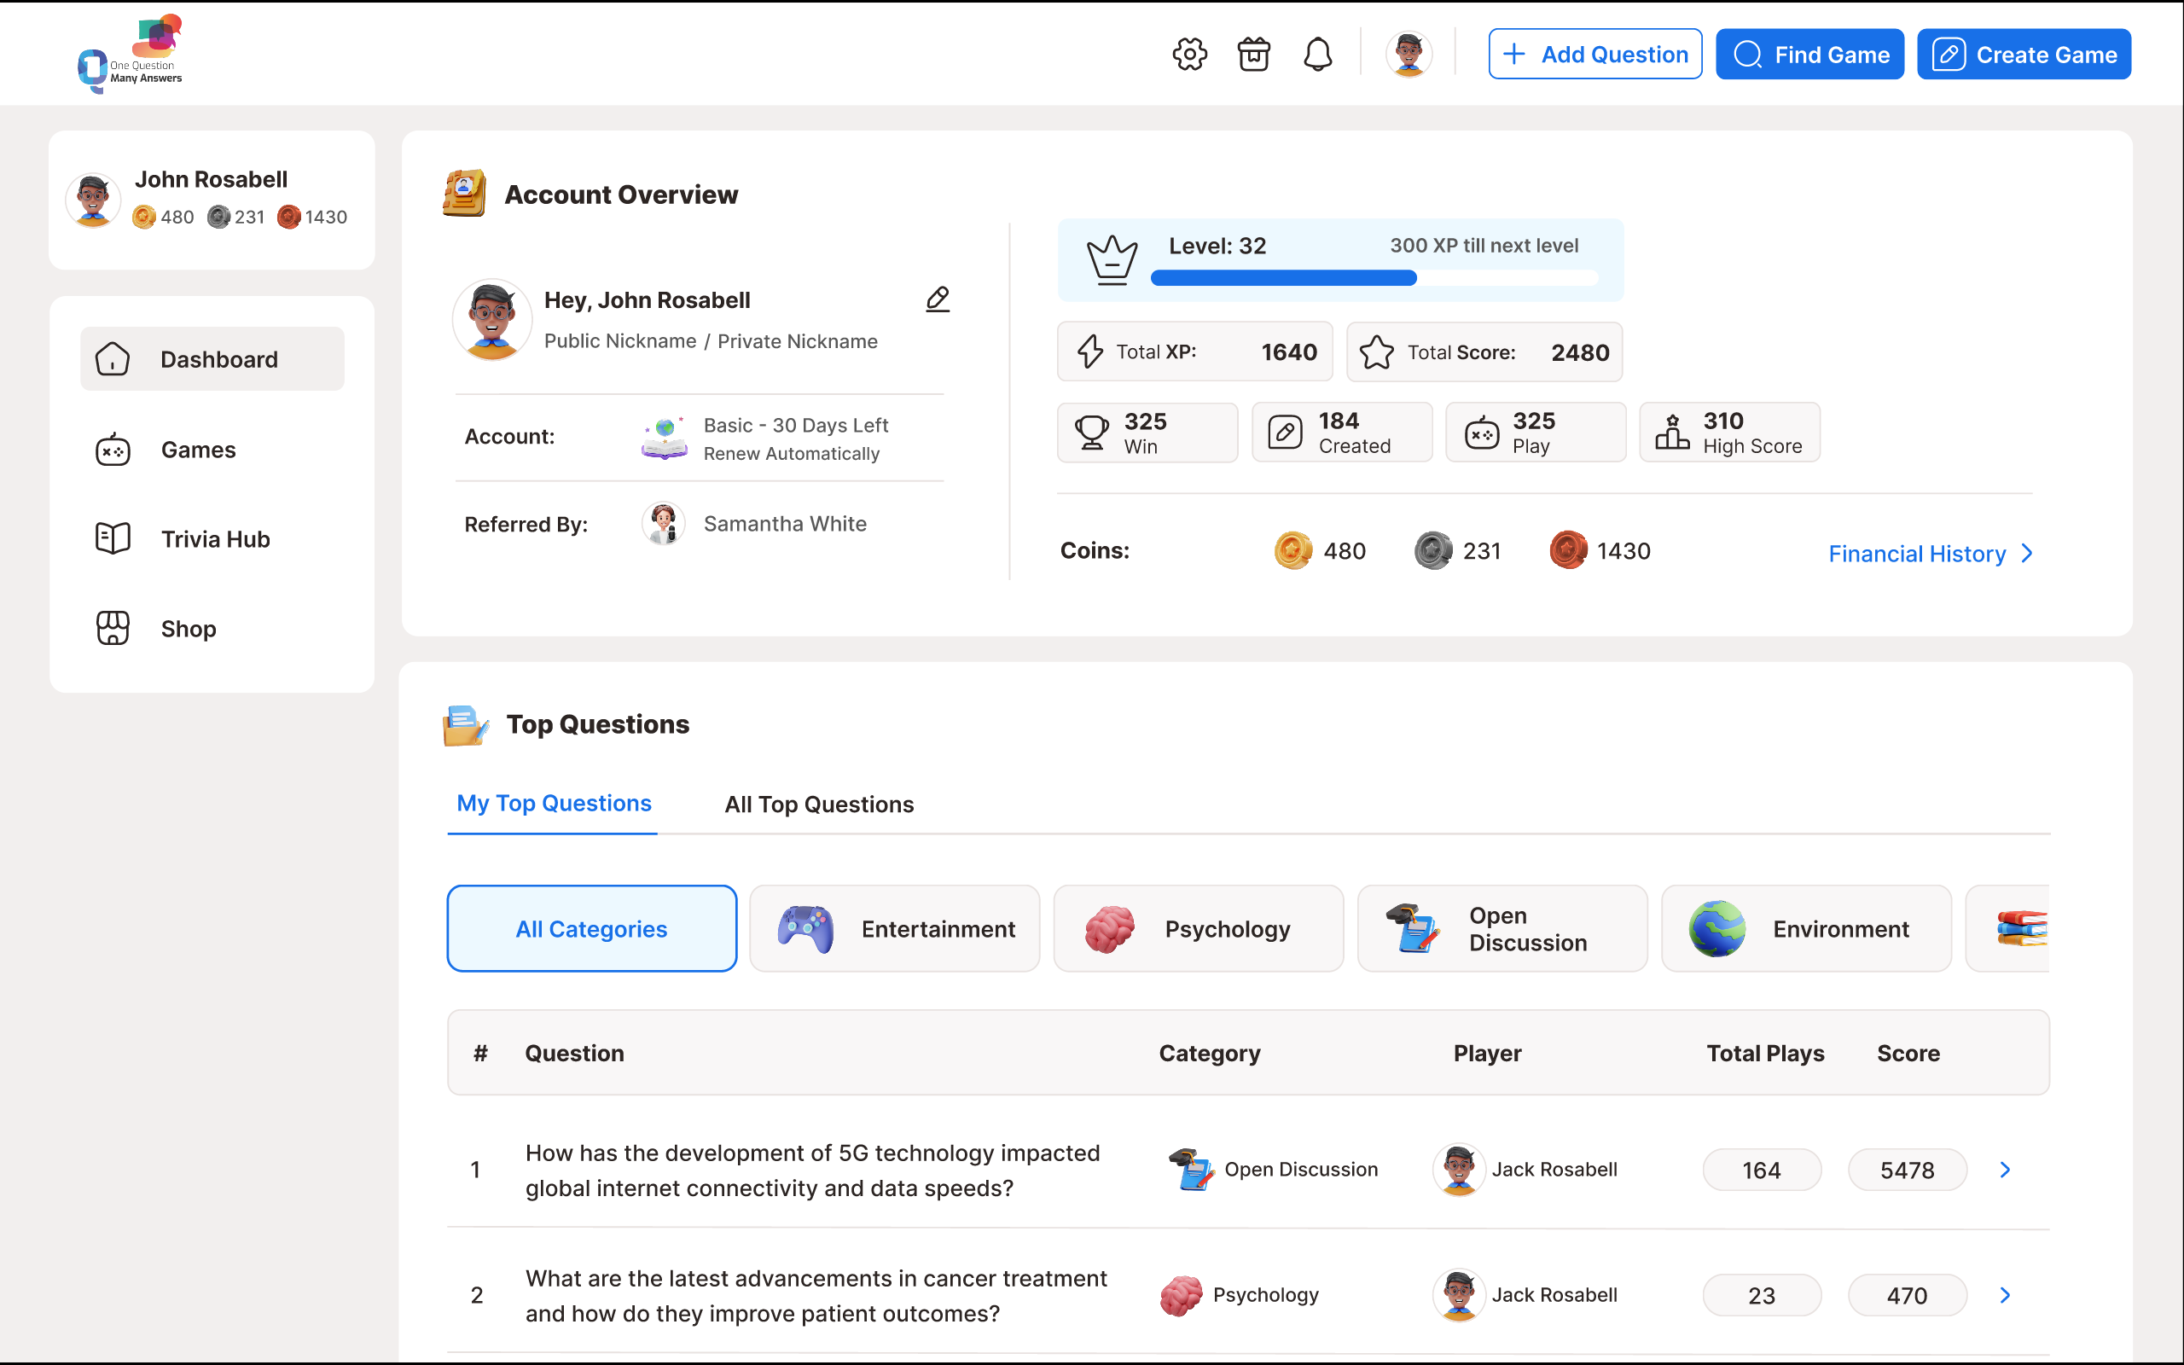Open notifications bell icon
2184x1365 pixels.
(1317, 54)
